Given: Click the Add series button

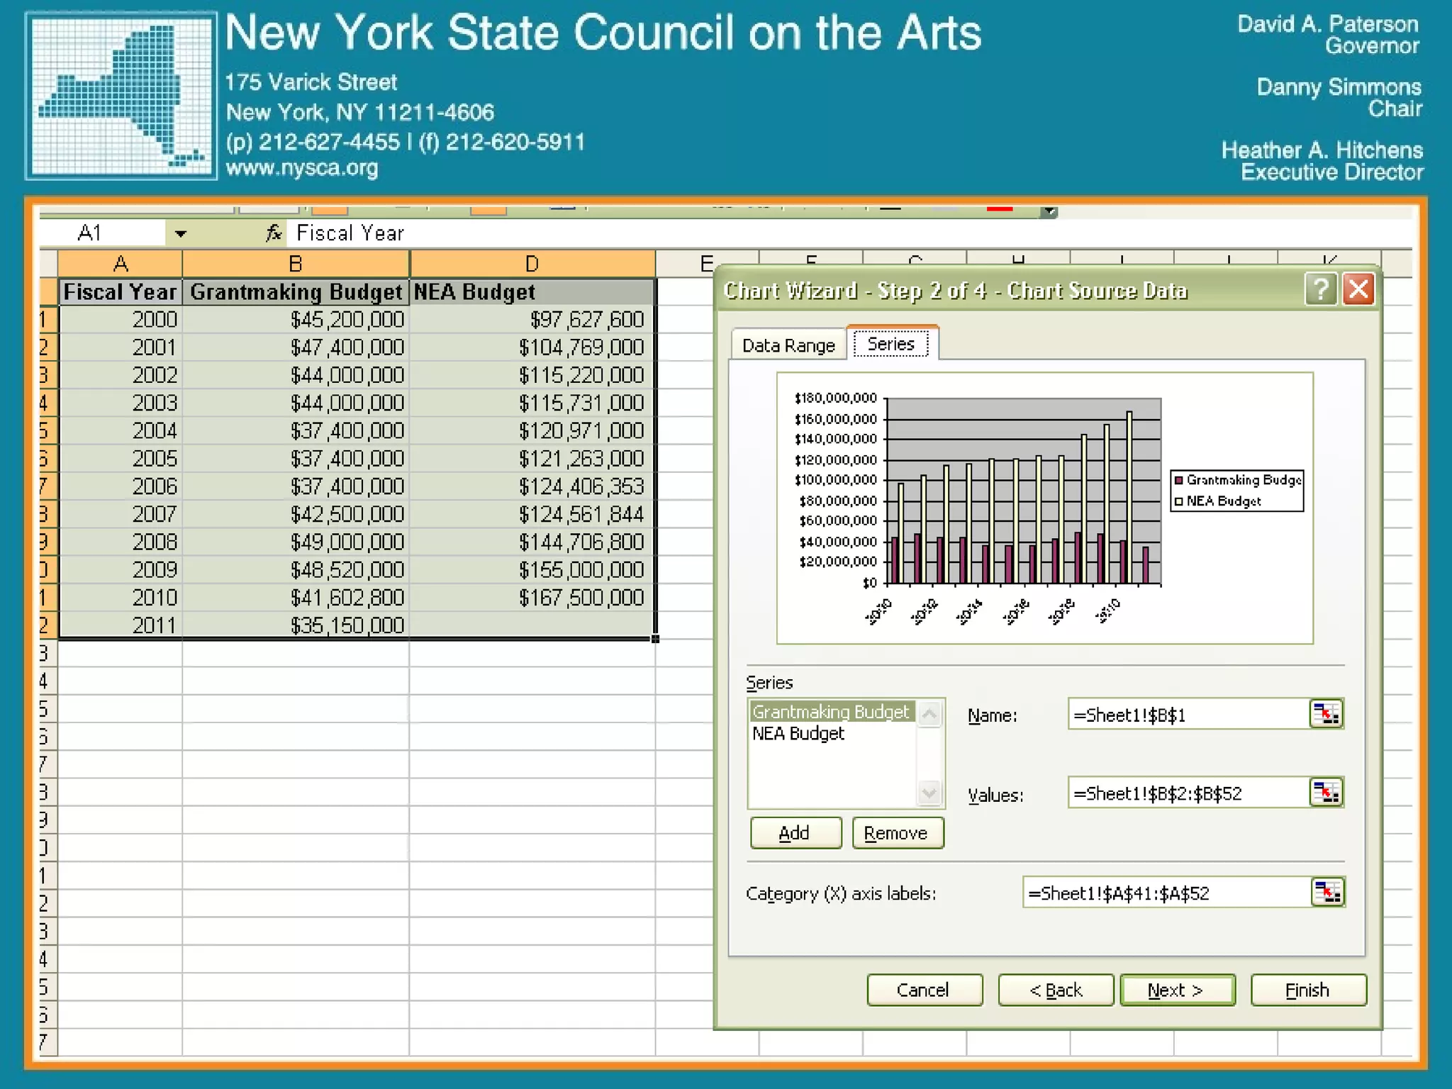Looking at the screenshot, I should coord(795,833).
